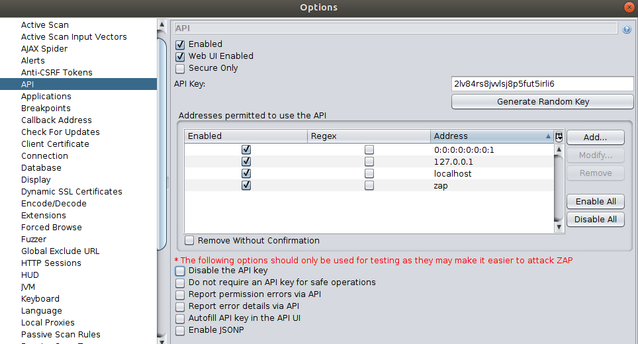Uncheck the Web UI Enabled option
Viewport: 638px width, 344px height.
tap(180, 56)
